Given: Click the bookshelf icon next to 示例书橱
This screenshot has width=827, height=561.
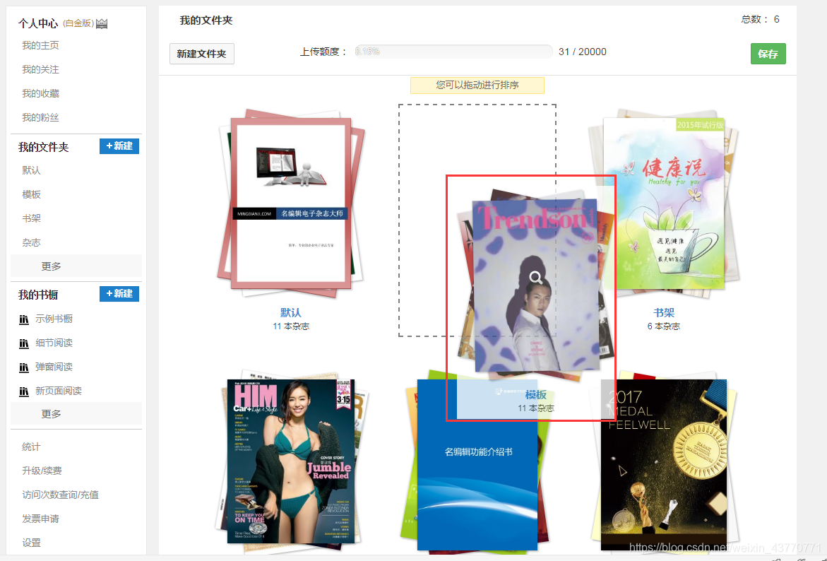Looking at the screenshot, I should tap(24, 319).
